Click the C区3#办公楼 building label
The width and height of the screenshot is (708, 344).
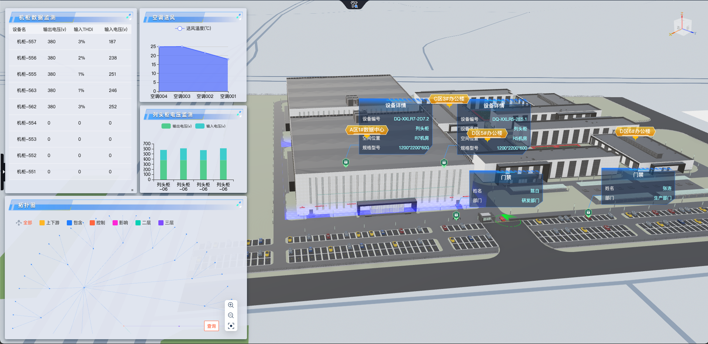click(449, 99)
